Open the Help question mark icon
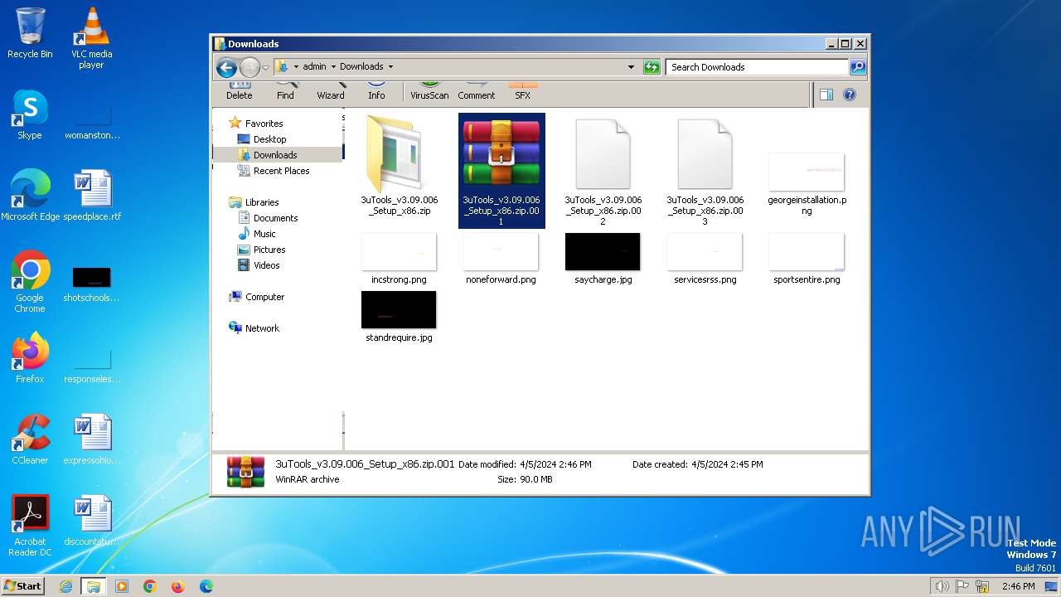Image resolution: width=1061 pixels, height=597 pixels. click(x=850, y=95)
